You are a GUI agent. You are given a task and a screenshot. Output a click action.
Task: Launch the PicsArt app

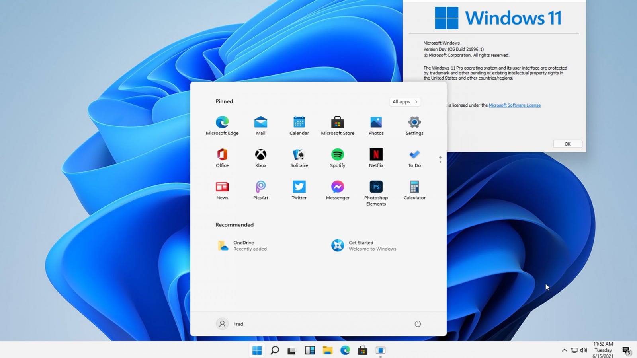(x=260, y=187)
